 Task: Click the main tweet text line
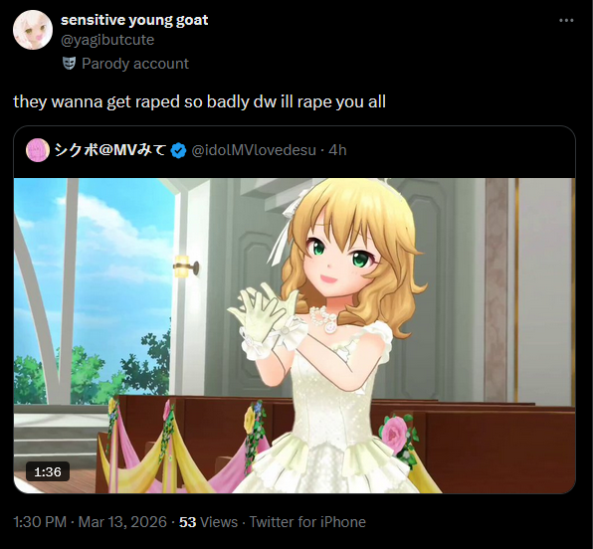coord(199,101)
